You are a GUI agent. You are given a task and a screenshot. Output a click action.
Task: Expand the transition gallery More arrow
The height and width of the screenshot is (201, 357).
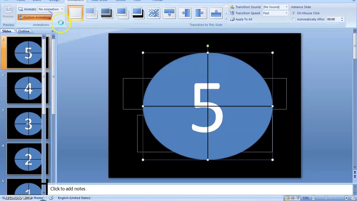pyautogui.click(x=226, y=19)
